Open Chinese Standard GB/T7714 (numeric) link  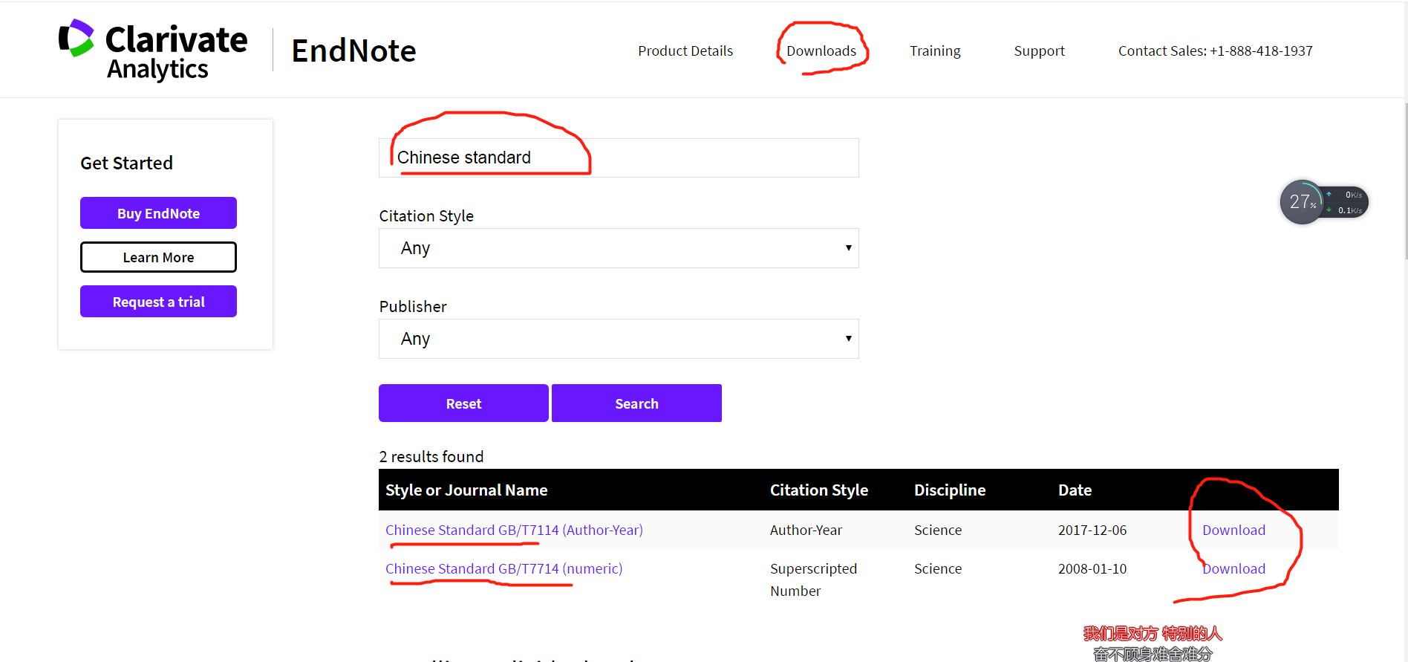(x=503, y=568)
